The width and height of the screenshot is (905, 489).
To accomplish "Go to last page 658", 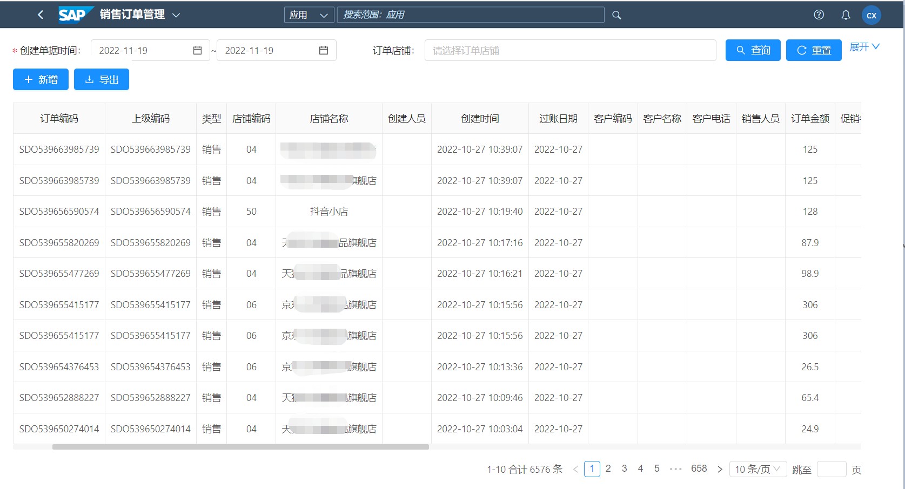I will (x=699, y=468).
